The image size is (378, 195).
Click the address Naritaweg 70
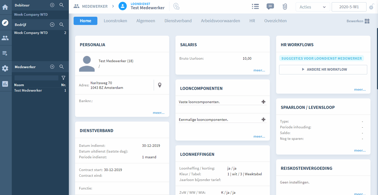[x=101, y=83]
